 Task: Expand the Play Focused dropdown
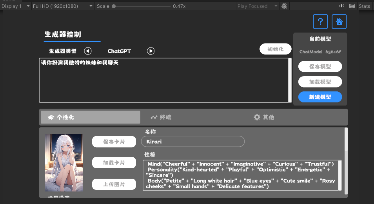pyautogui.click(x=258, y=6)
